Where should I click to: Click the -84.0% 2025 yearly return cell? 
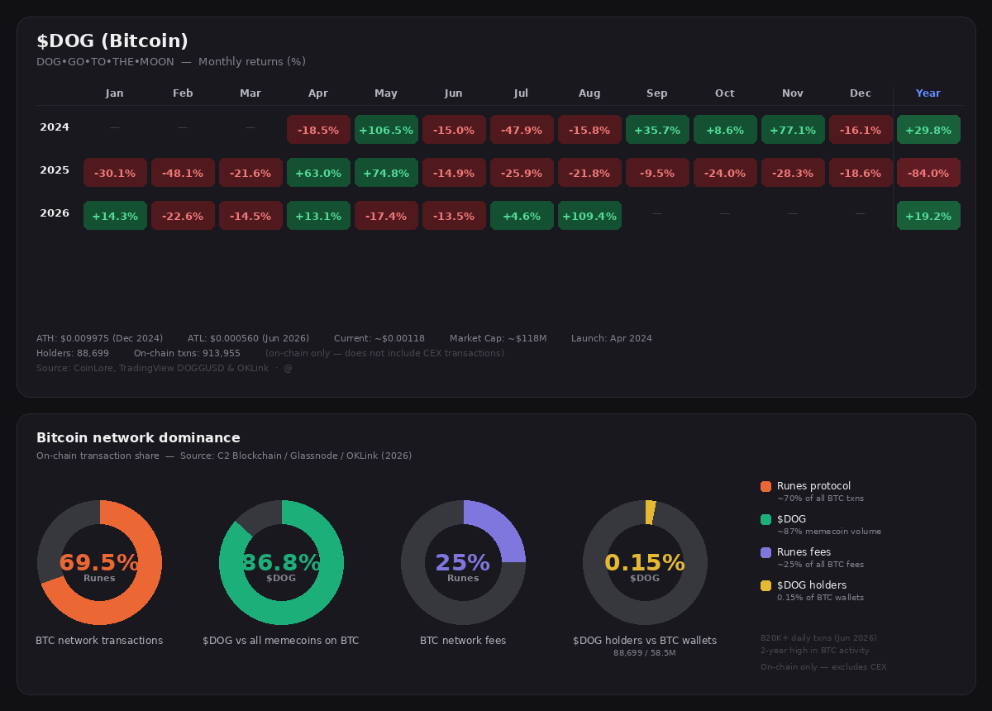click(x=928, y=173)
